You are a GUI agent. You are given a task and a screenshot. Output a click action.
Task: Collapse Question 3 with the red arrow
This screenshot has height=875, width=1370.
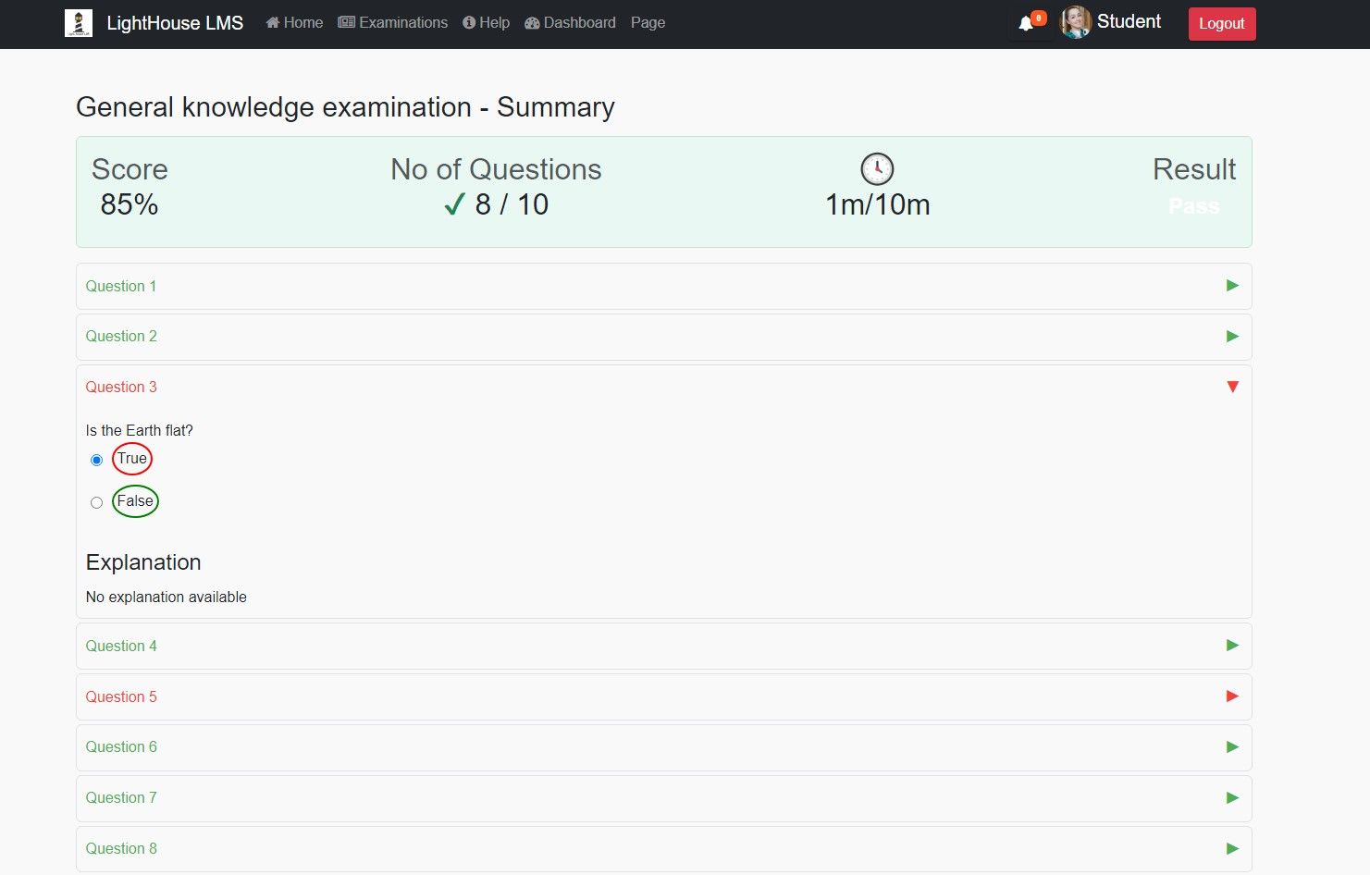(x=1232, y=387)
